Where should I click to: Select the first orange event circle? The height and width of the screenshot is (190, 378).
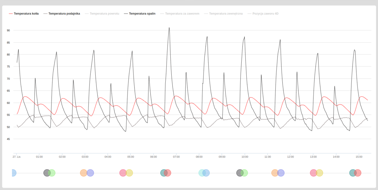83,173
